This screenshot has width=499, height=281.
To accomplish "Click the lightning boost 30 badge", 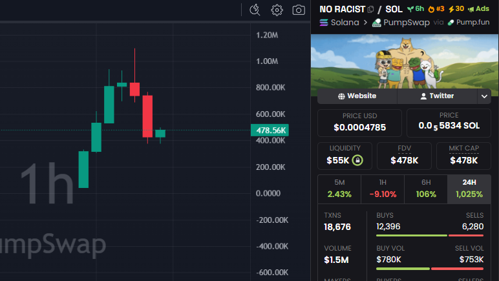I will (456, 9).
